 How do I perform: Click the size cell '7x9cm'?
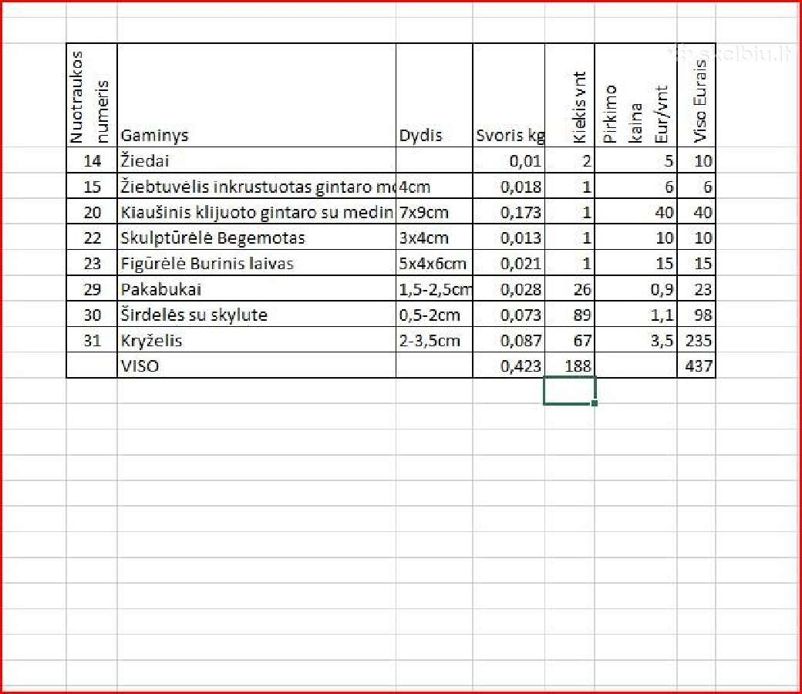coord(434,212)
